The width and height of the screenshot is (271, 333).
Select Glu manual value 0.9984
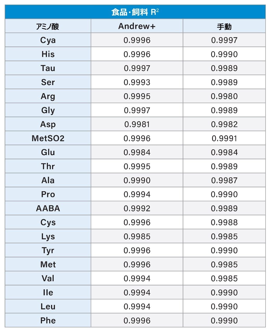(x=224, y=152)
